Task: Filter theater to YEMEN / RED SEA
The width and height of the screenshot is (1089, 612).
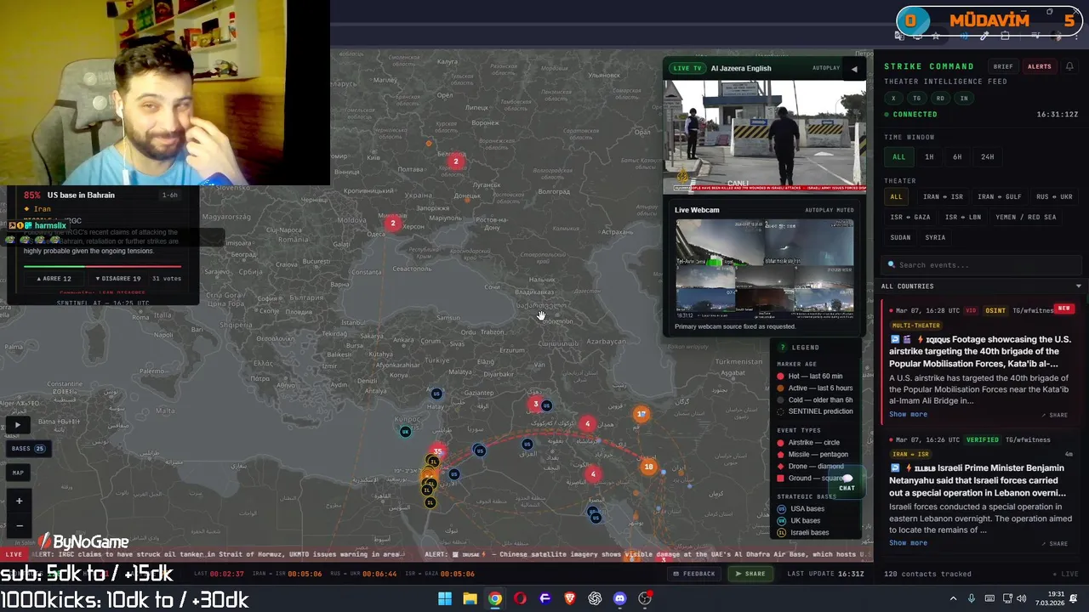Action: point(1025,217)
